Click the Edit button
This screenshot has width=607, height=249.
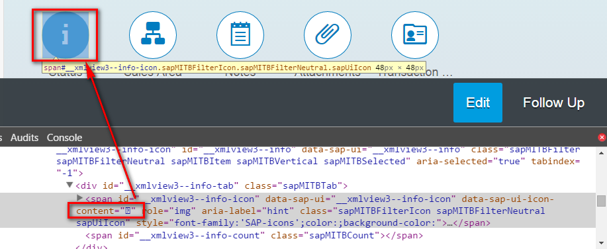pyautogui.click(x=478, y=103)
